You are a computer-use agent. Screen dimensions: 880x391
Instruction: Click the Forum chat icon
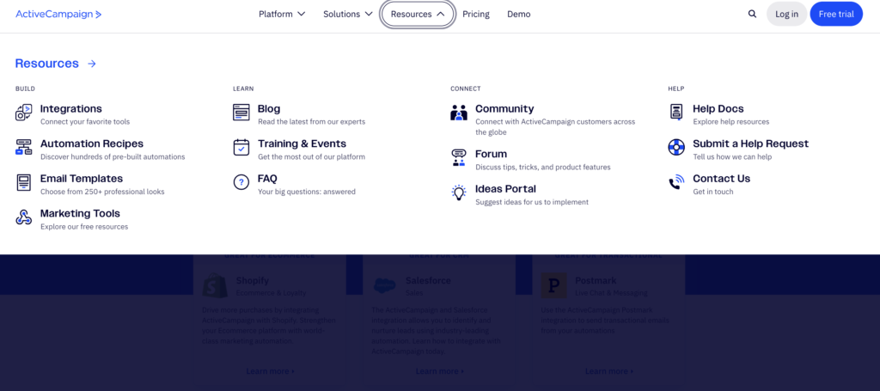tap(459, 157)
